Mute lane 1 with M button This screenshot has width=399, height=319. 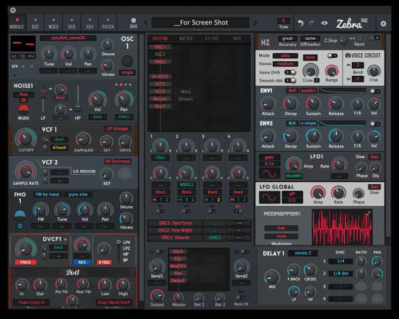(154, 199)
